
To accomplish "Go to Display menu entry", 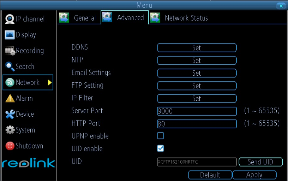I will [x=28, y=35].
